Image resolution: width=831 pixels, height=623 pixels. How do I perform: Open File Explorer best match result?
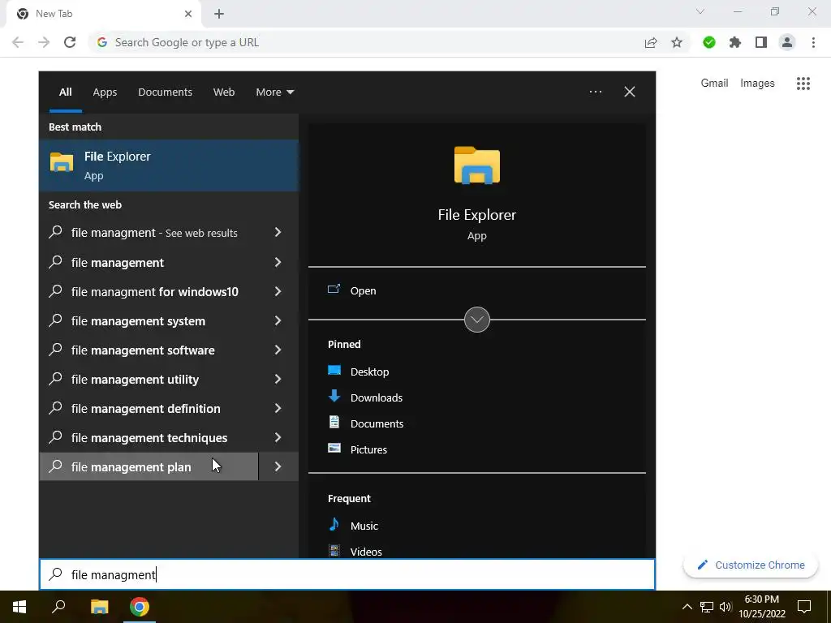169,165
